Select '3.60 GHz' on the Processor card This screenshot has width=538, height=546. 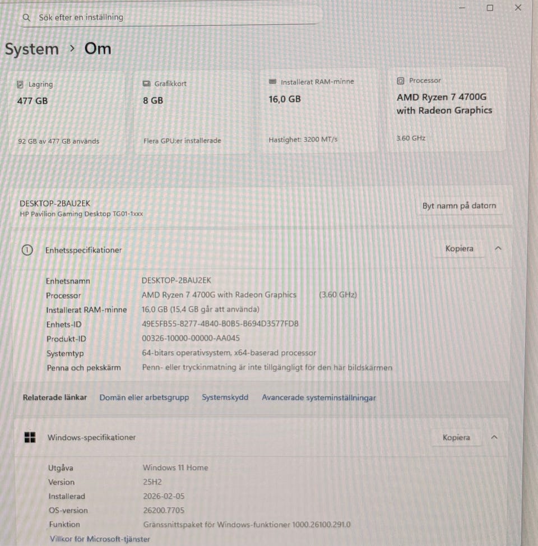point(411,138)
